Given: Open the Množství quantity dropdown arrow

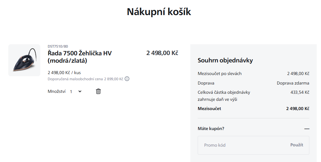Looking at the screenshot, I should [x=80, y=91].
